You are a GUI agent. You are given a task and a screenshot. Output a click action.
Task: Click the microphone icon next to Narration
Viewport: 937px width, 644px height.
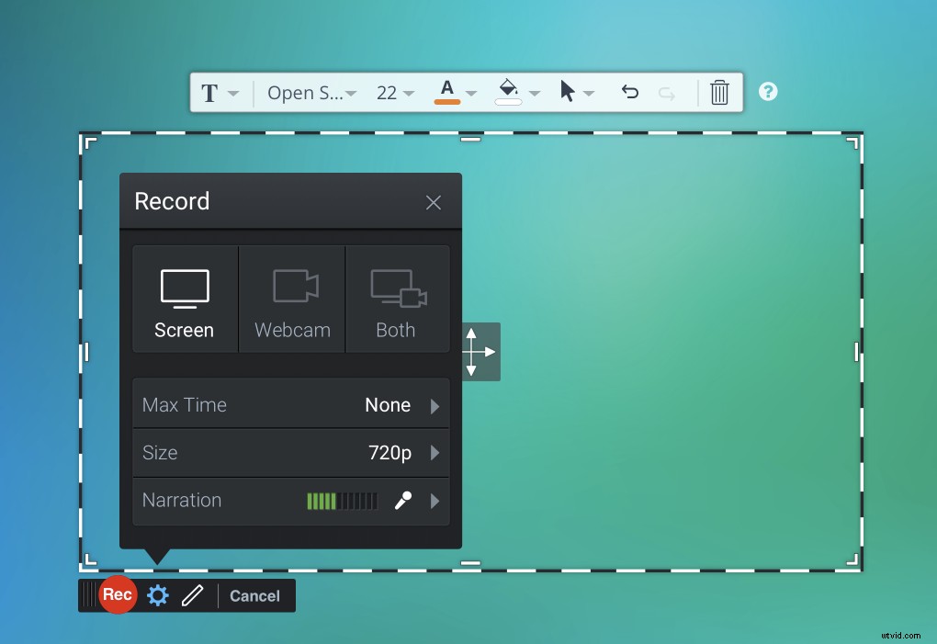click(x=402, y=501)
